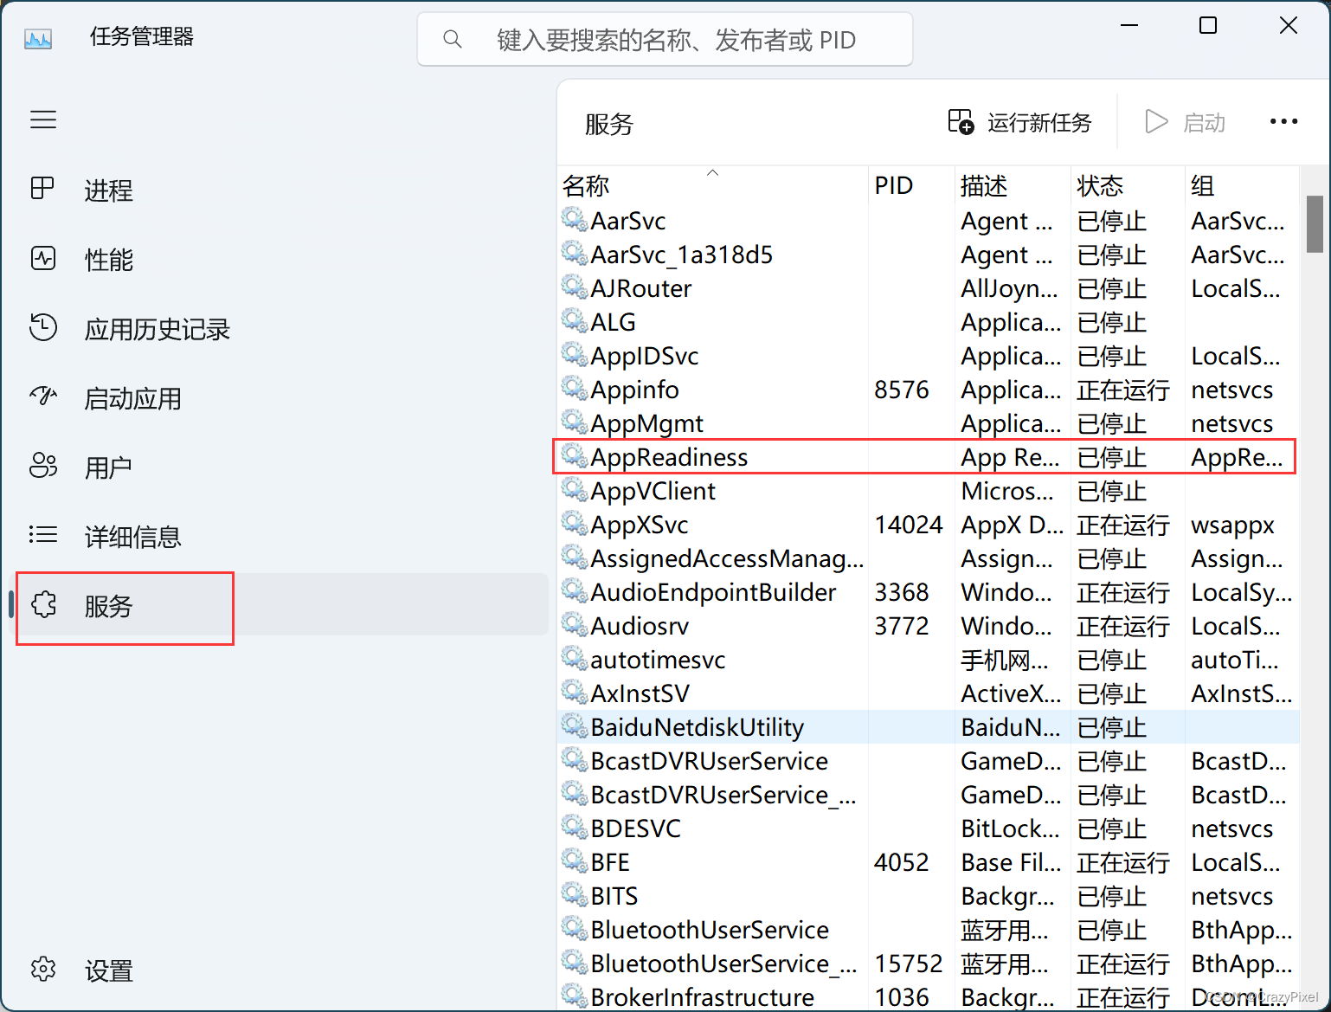Viewport: 1331px width, 1012px height.
Task: Click the gear icon beside Appinfo
Action: 575,388
